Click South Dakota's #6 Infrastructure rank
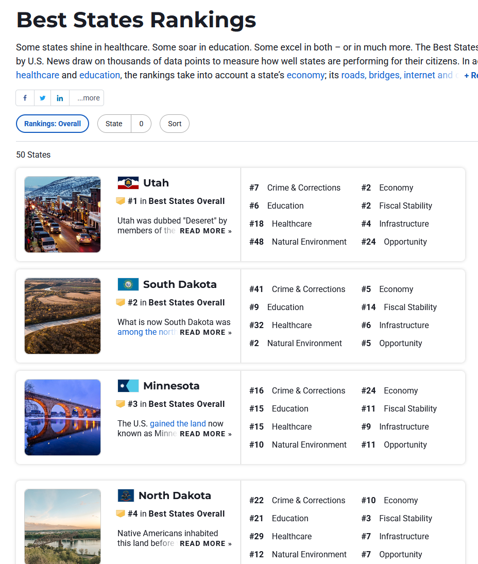The image size is (478, 564). 395,325
